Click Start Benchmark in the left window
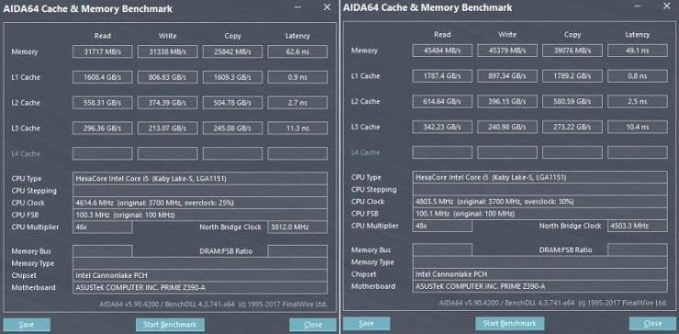Viewport: 679px width, 334px height. 170,325
